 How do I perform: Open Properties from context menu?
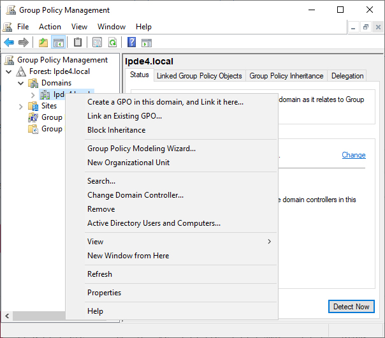(x=171, y=293)
